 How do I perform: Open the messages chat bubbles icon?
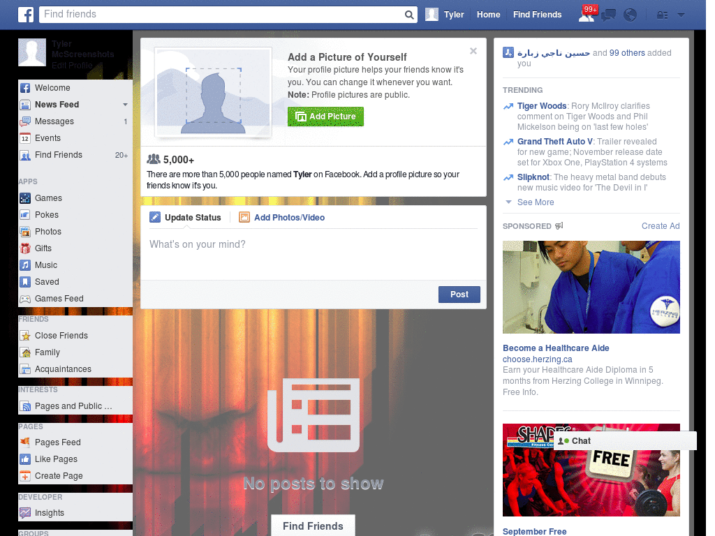(x=609, y=15)
